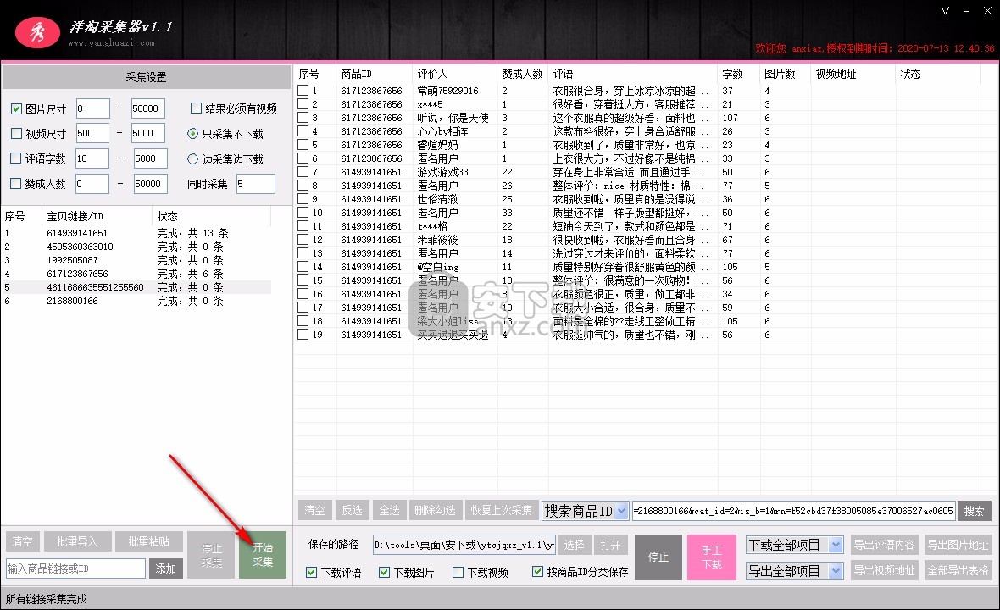Click the green 开始采集 button
This screenshot has height=610, width=1000.
[x=263, y=555]
